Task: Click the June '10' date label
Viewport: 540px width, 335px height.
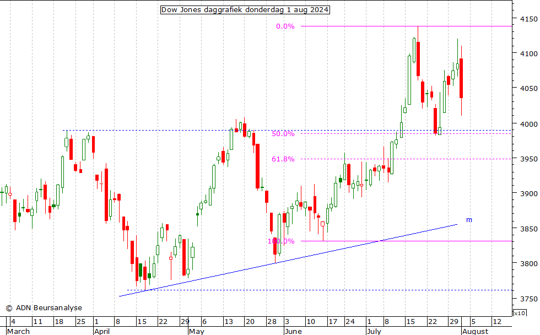Action: tap(311, 322)
